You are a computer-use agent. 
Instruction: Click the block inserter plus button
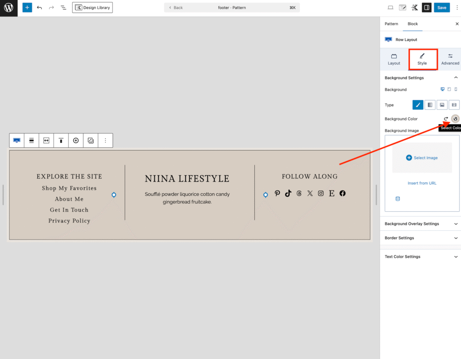[x=27, y=8]
